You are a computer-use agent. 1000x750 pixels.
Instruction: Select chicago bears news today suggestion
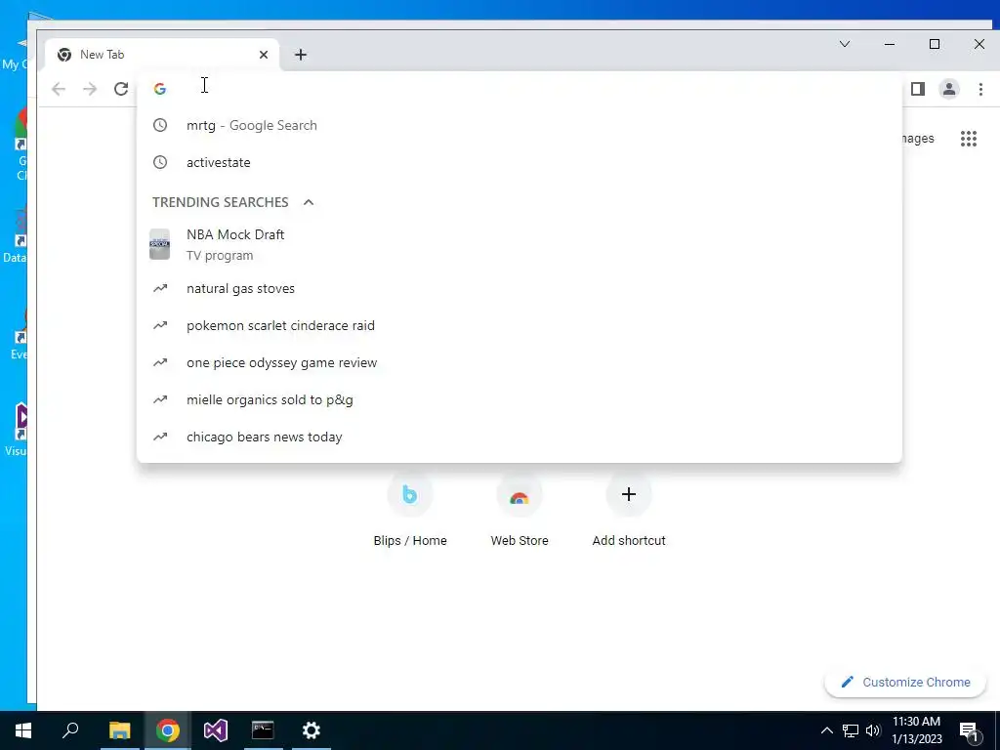pos(520,437)
